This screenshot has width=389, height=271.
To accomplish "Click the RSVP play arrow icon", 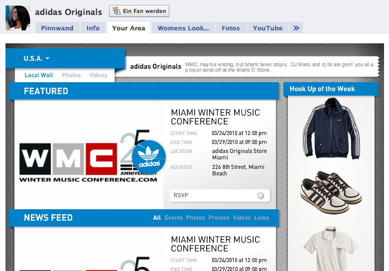I will pos(260,195).
